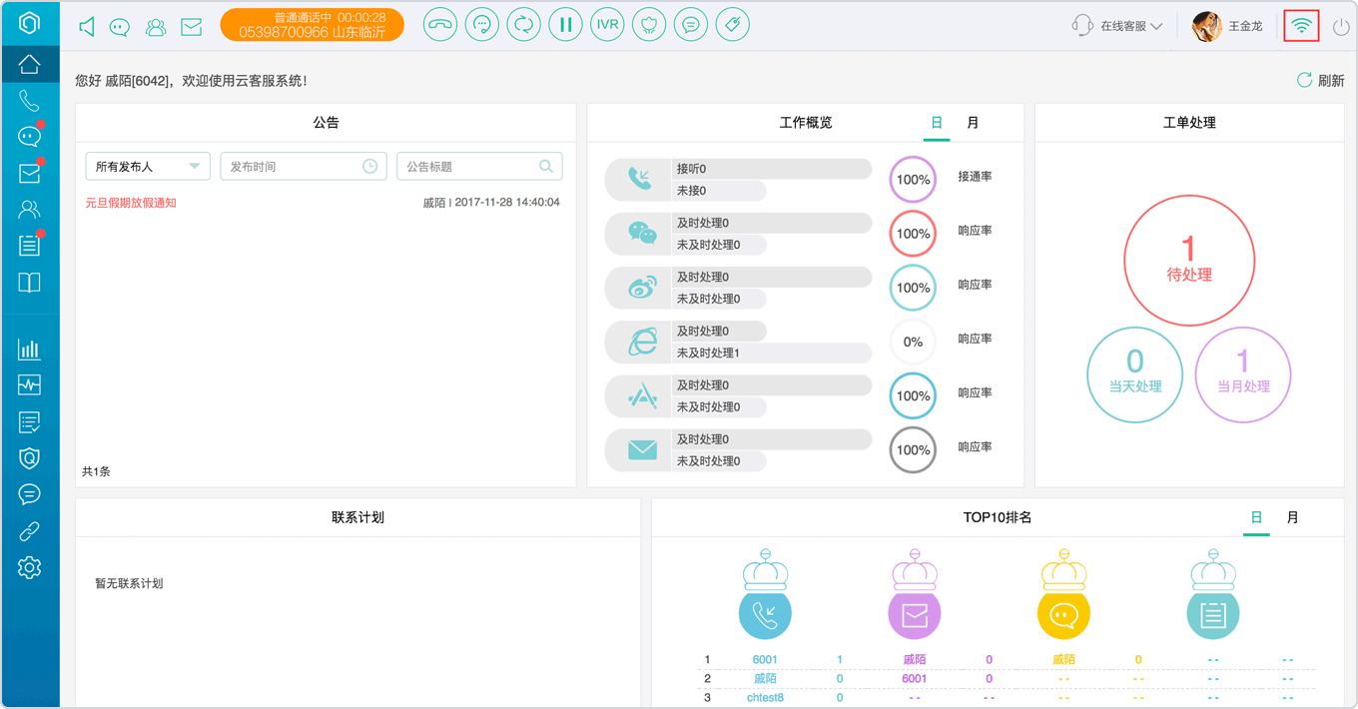Viewport: 1358px width, 709px height.
Task: Open knowledge base book icon in sidebar
Action: (x=29, y=282)
